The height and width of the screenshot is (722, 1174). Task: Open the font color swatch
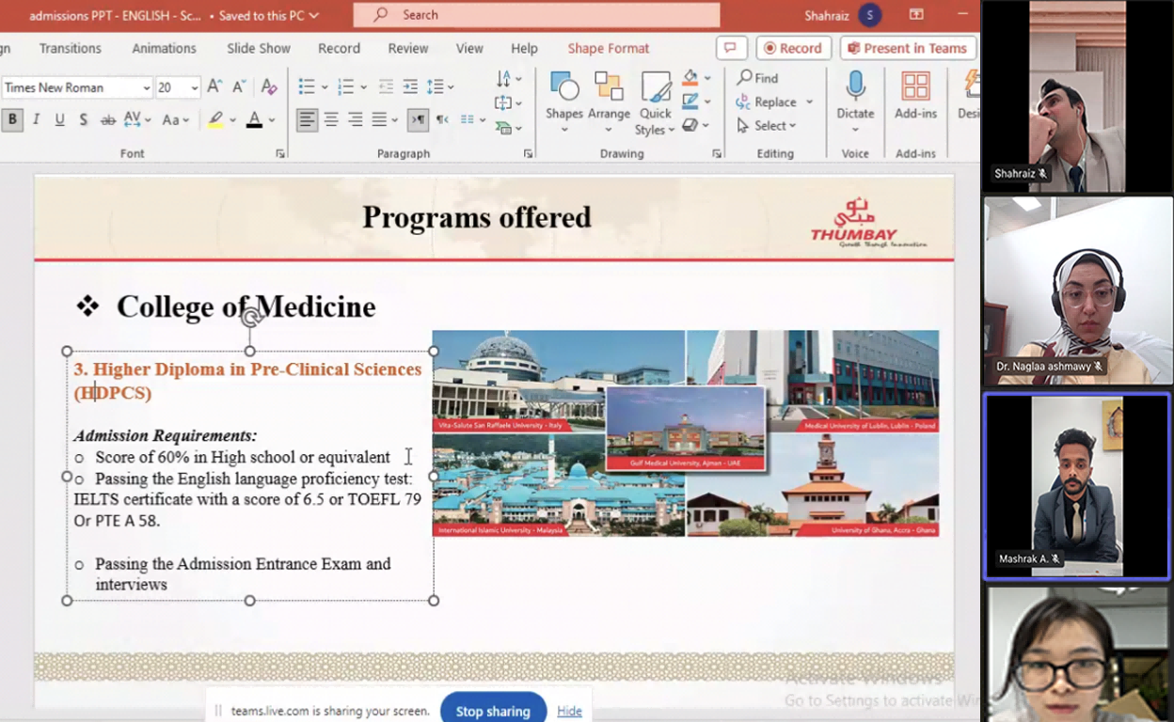(254, 119)
